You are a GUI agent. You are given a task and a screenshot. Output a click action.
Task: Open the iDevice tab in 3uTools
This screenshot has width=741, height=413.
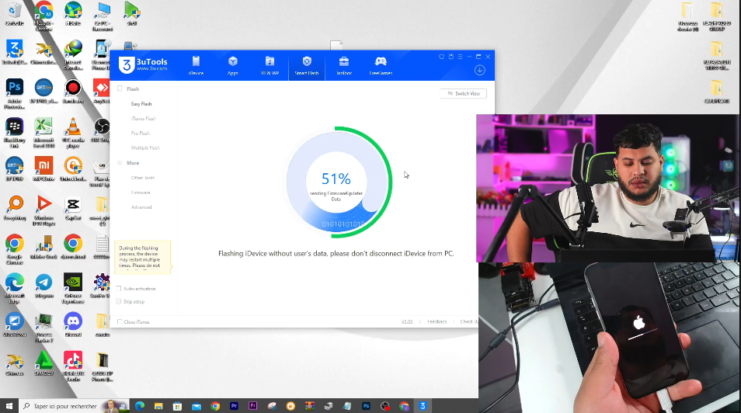click(x=196, y=66)
